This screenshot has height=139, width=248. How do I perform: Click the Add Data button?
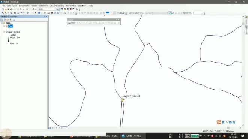(x=33, y=9)
